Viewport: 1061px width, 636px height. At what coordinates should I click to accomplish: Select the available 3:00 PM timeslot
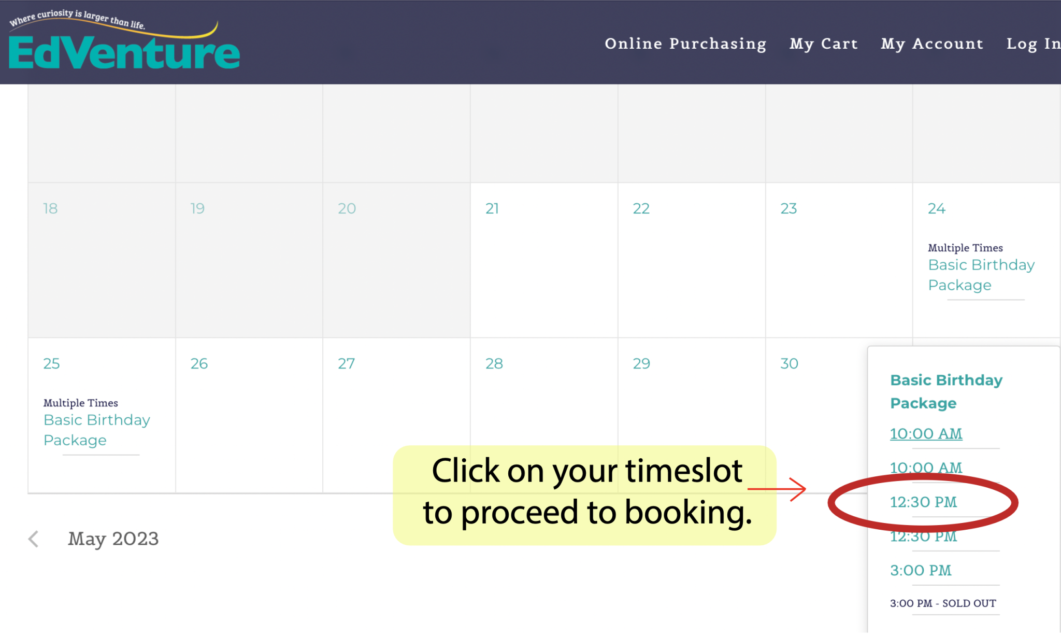coord(921,570)
